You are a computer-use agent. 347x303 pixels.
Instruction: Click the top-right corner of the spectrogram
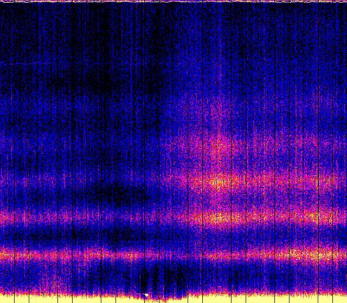click(x=345, y=2)
